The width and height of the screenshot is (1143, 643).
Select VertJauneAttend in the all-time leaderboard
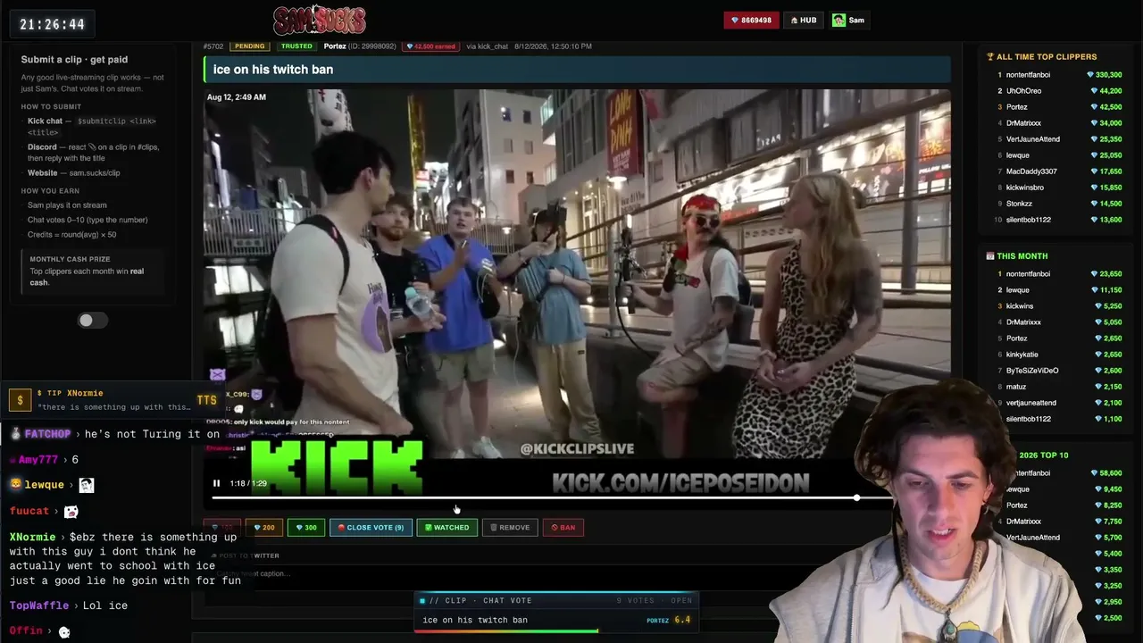[x=1033, y=139]
